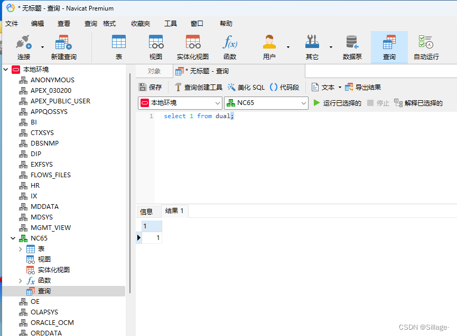Open the 数据泵 data pump icon

coord(352,47)
